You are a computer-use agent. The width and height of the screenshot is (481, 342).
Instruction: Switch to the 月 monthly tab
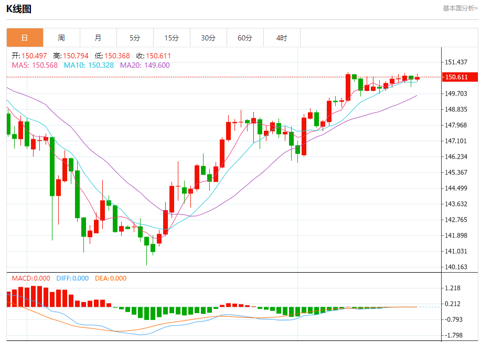(x=98, y=38)
